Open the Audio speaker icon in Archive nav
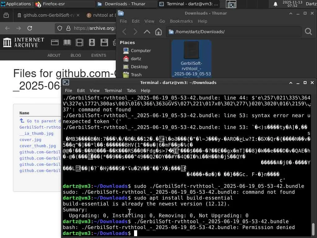This screenshot has height=238, width=317. (x=92, y=42)
